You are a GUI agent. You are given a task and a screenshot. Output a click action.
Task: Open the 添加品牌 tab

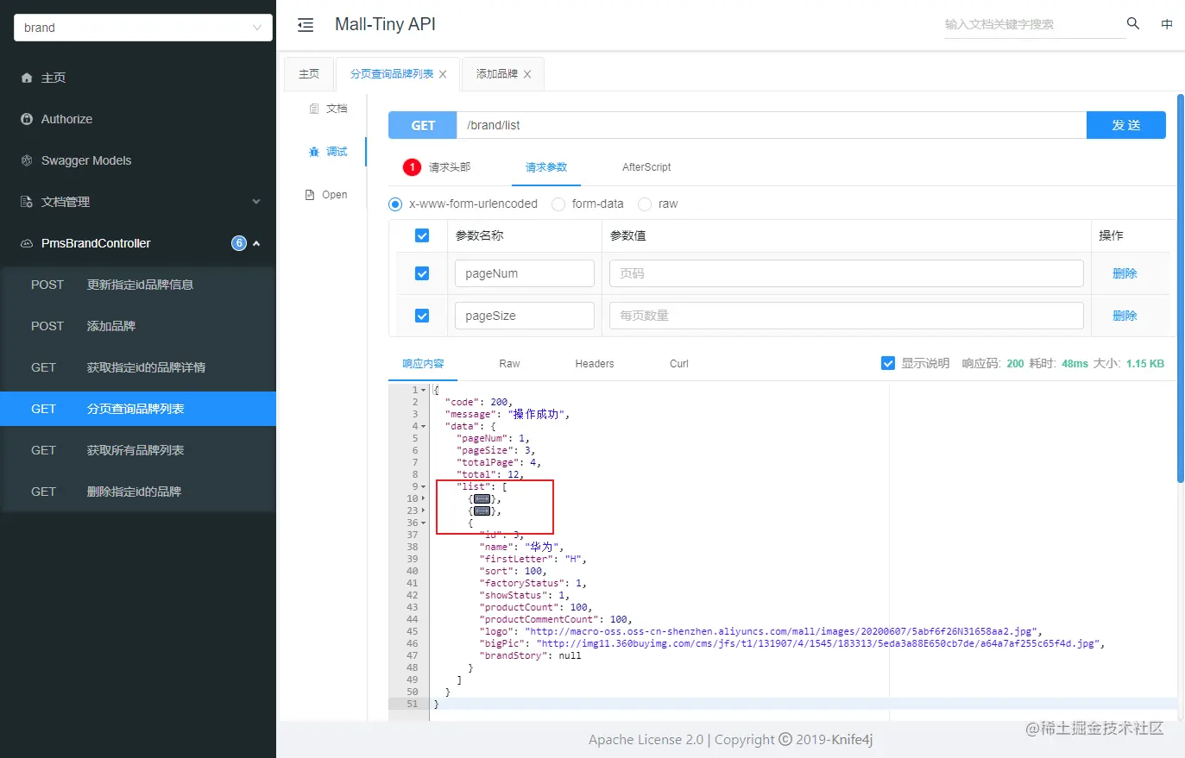(x=497, y=74)
